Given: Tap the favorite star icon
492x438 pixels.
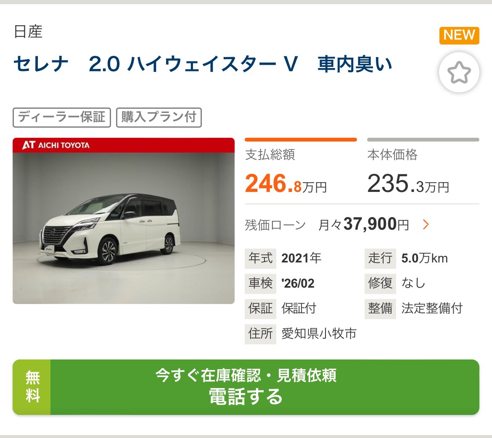Looking at the screenshot, I should point(459,72).
